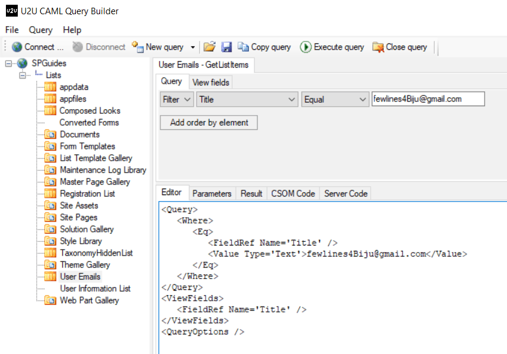This screenshot has height=354, width=507.
Task: Select the Registration List tree label
Action: click(87, 193)
